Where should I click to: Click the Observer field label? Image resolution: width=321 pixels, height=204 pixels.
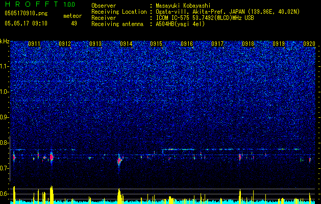click(104, 6)
